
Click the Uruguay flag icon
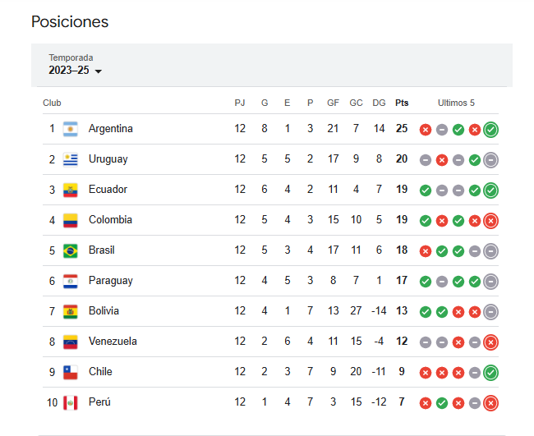click(x=71, y=159)
